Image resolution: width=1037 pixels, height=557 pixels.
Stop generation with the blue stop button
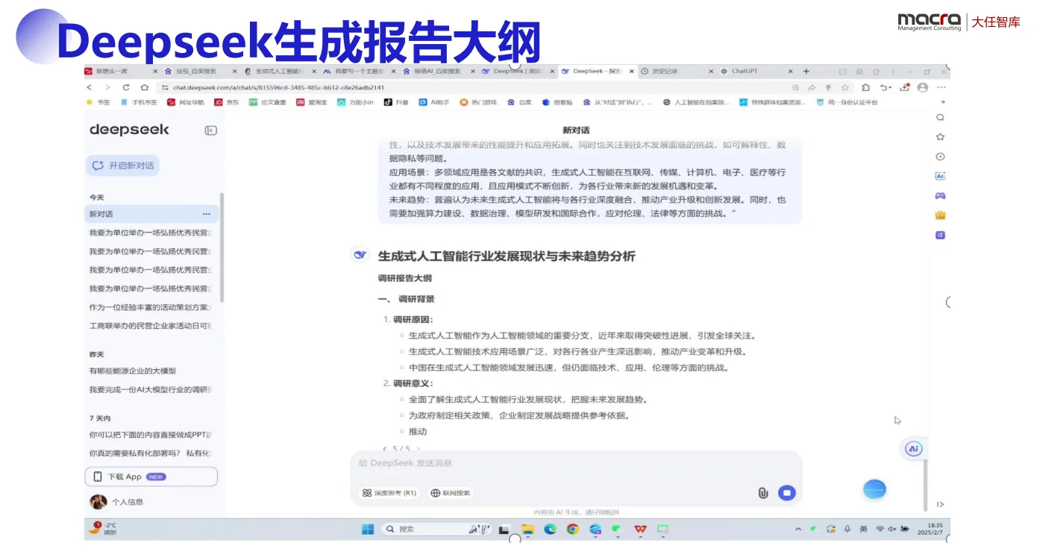tap(786, 493)
